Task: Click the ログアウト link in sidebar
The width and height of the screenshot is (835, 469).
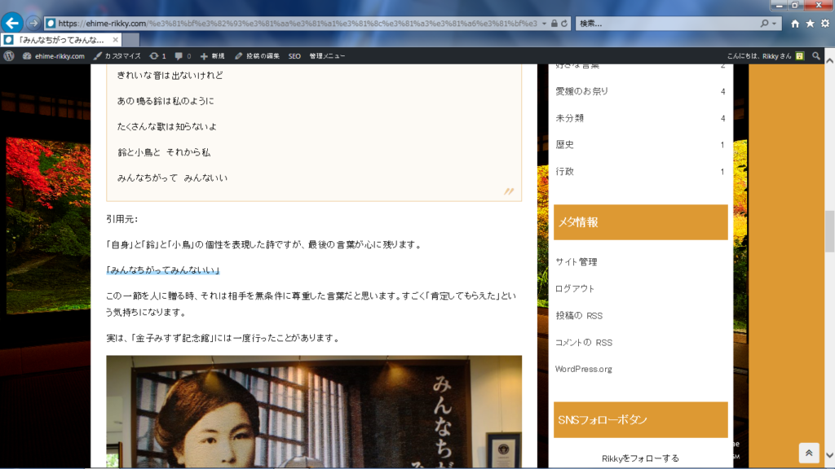Action: pyautogui.click(x=575, y=288)
